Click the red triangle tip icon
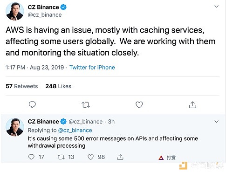Image resolution: width=226 pixels, height=172 pixels. tap(161, 158)
